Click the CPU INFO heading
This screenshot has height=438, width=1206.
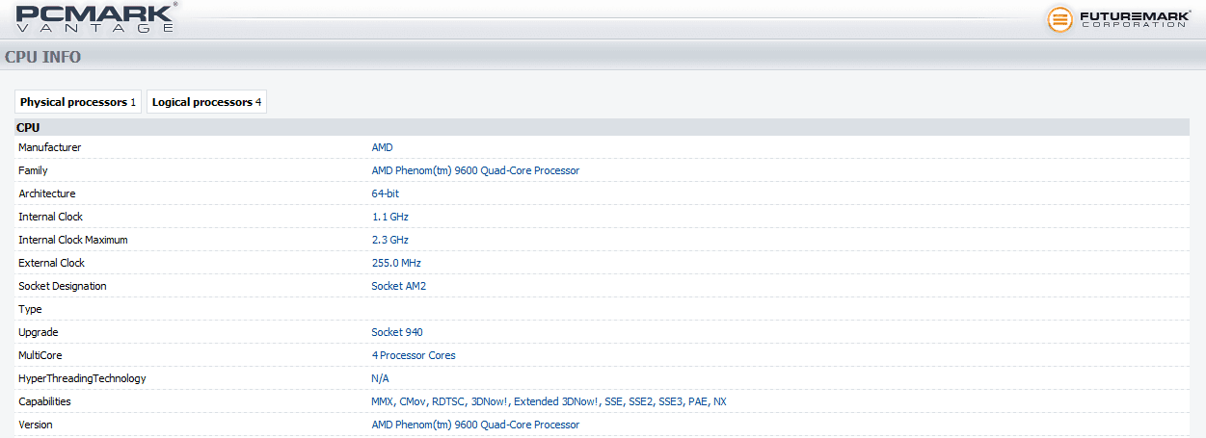[43, 57]
